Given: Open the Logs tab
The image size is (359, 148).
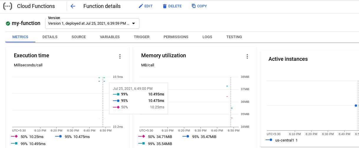Looking at the screenshot, I should click(207, 37).
